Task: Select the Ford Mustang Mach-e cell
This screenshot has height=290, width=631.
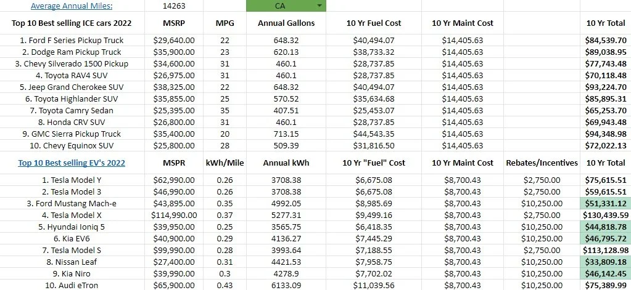Action: coord(72,204)
